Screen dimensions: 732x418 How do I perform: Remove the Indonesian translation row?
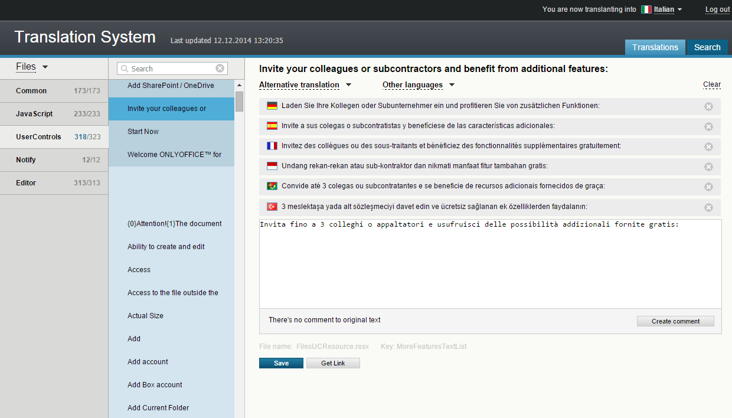[708, 166]
